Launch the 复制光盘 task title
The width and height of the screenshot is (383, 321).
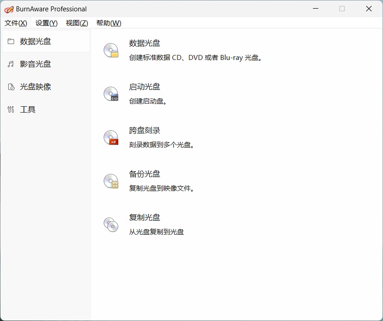pyautogui.click(x=145, y=217)
